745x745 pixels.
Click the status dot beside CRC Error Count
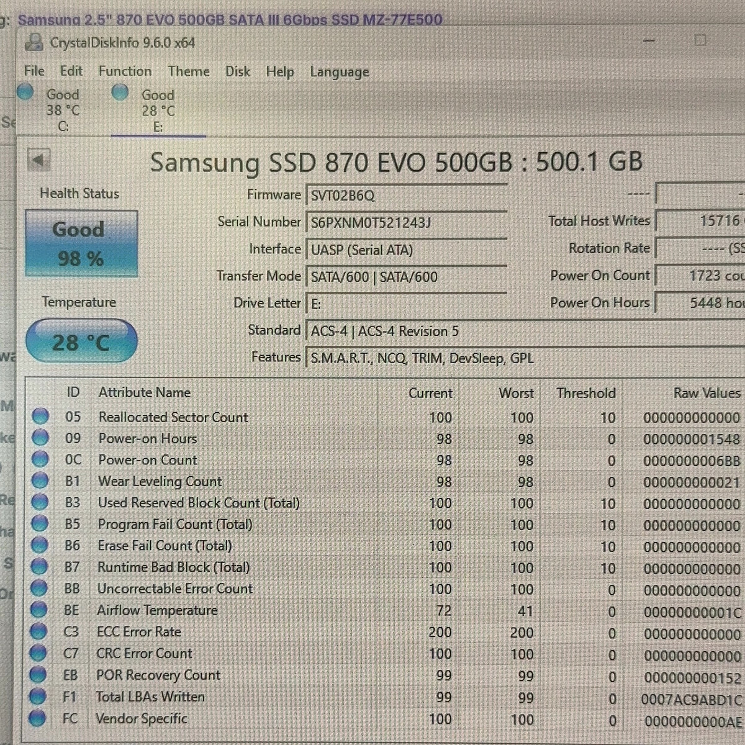38,653
